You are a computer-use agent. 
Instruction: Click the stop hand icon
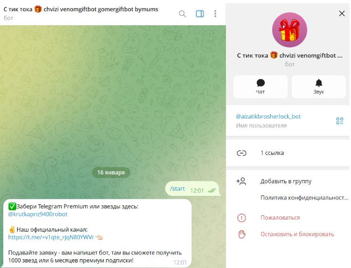point(241,234)
